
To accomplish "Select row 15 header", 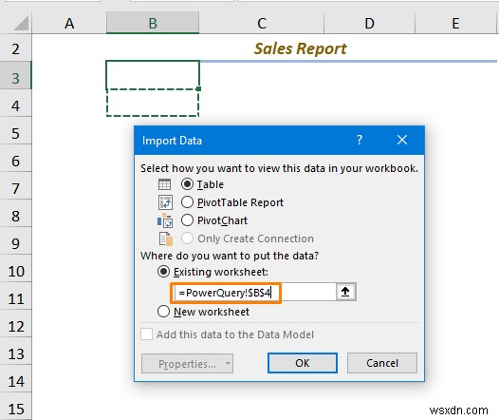I will point(15,408).
